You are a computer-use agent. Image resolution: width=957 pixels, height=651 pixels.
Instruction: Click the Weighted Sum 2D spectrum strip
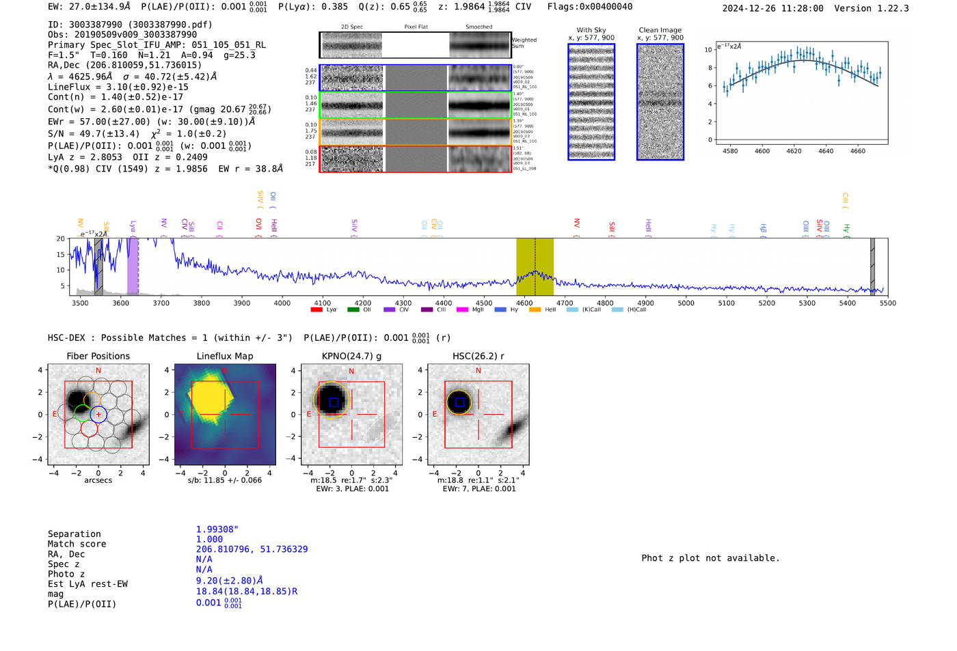coord(415,45)
